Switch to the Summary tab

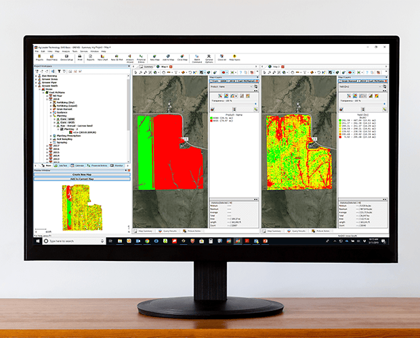point(147,67)
